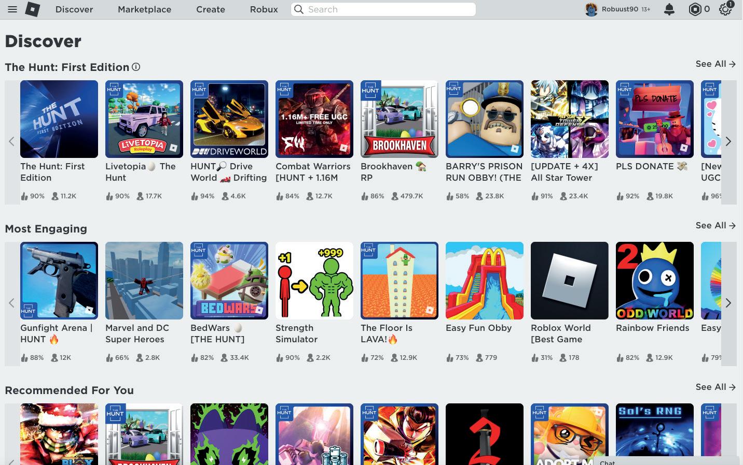
Task: Open the settings gear icon
Action: coord(725,9)
